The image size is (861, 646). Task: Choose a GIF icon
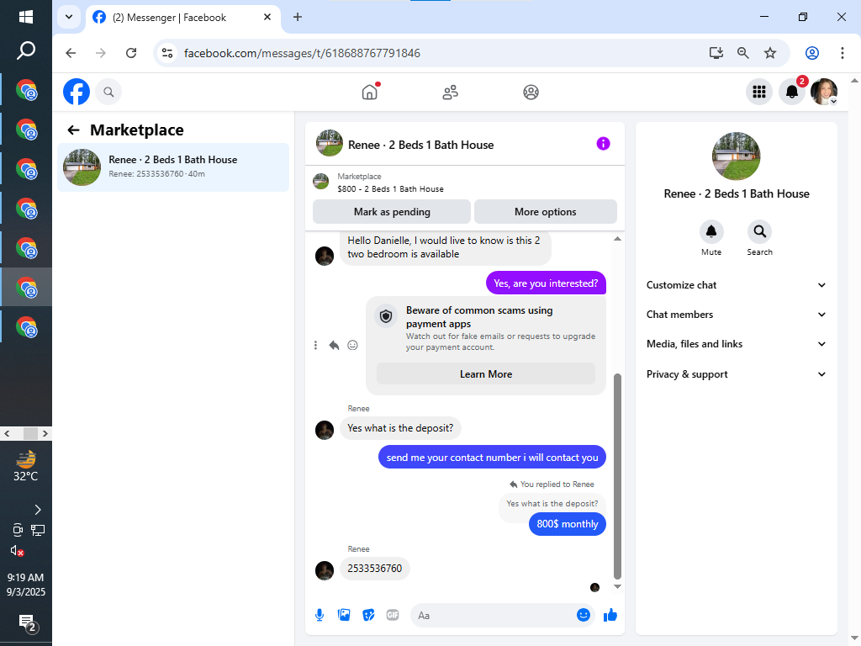[393, 615]
